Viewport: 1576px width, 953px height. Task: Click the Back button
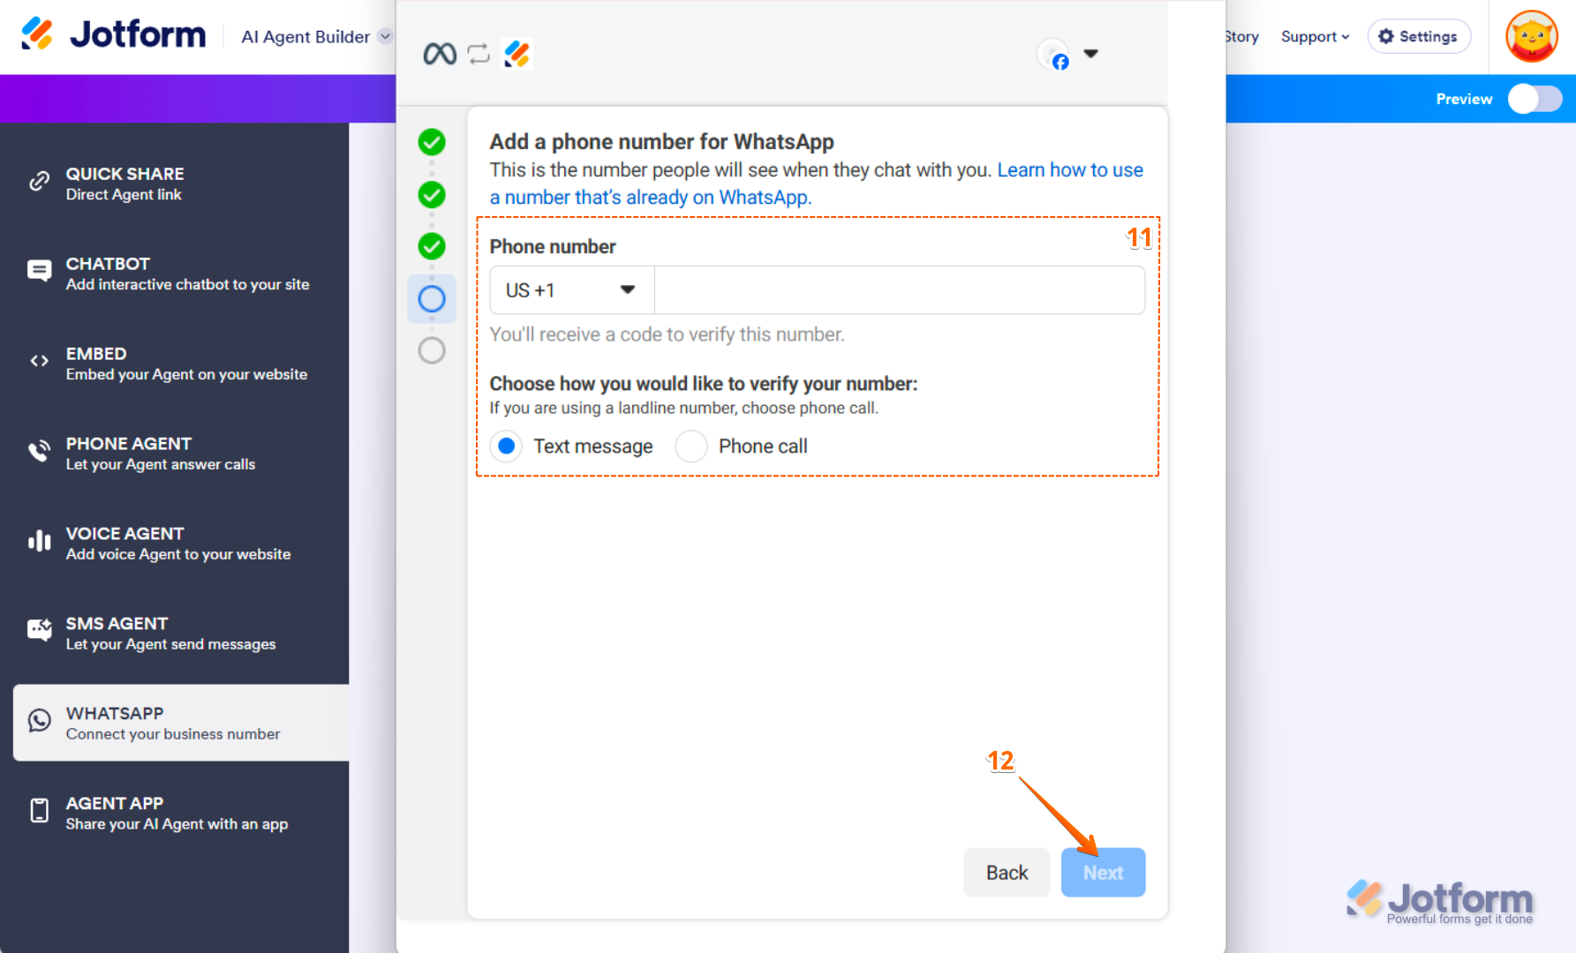coord(1007,873)
